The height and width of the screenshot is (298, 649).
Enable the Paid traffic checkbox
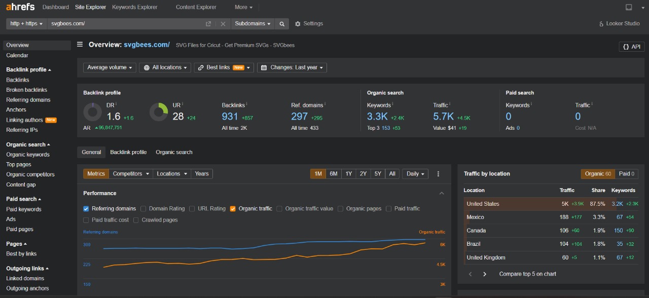(x=389, y=209)
